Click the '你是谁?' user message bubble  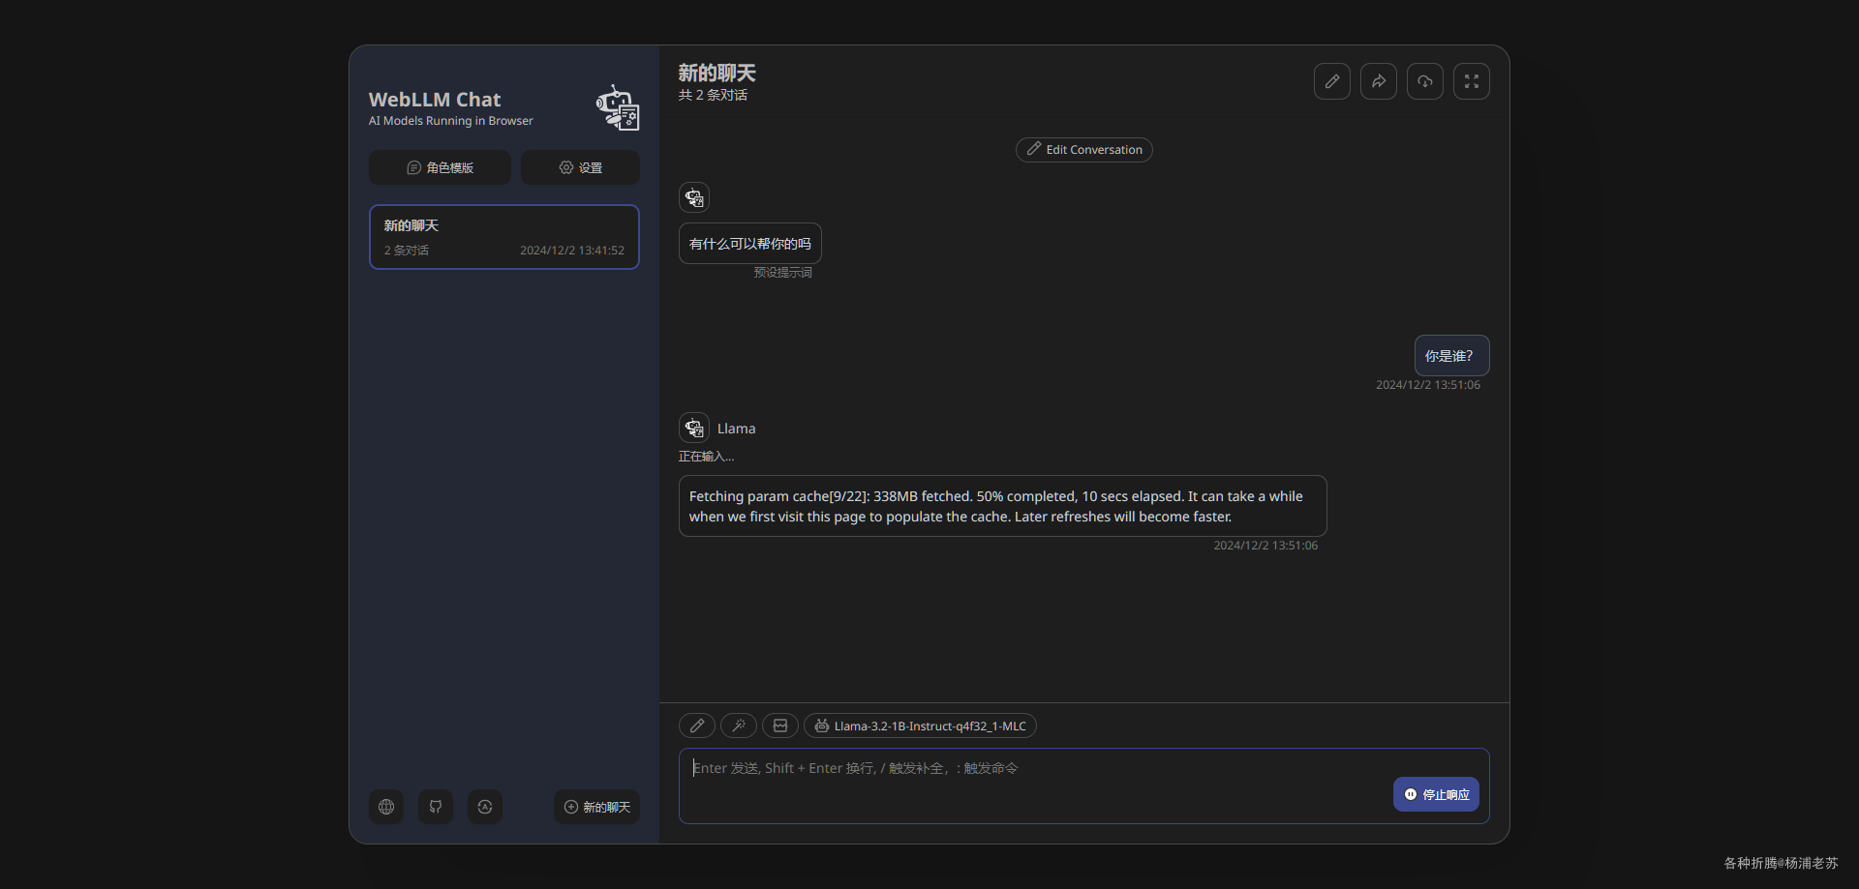coord(1452,355)
